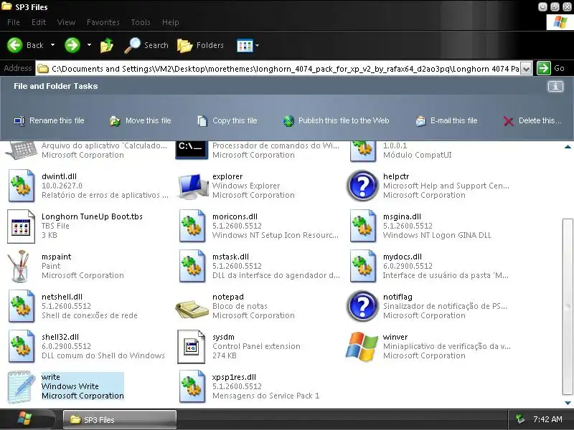Click Delete this file link
Viewport: 574px width, 430px height.
coord(532,120)
